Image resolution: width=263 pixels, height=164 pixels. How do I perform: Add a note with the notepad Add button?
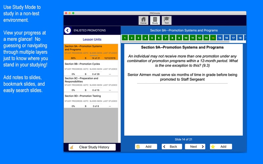(x=146, y=147)
